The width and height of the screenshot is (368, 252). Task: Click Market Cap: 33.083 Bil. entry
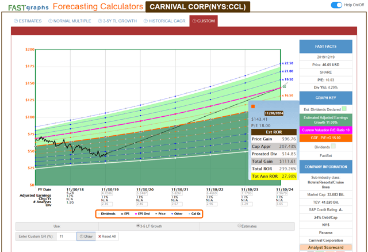[x=326, y=194]
